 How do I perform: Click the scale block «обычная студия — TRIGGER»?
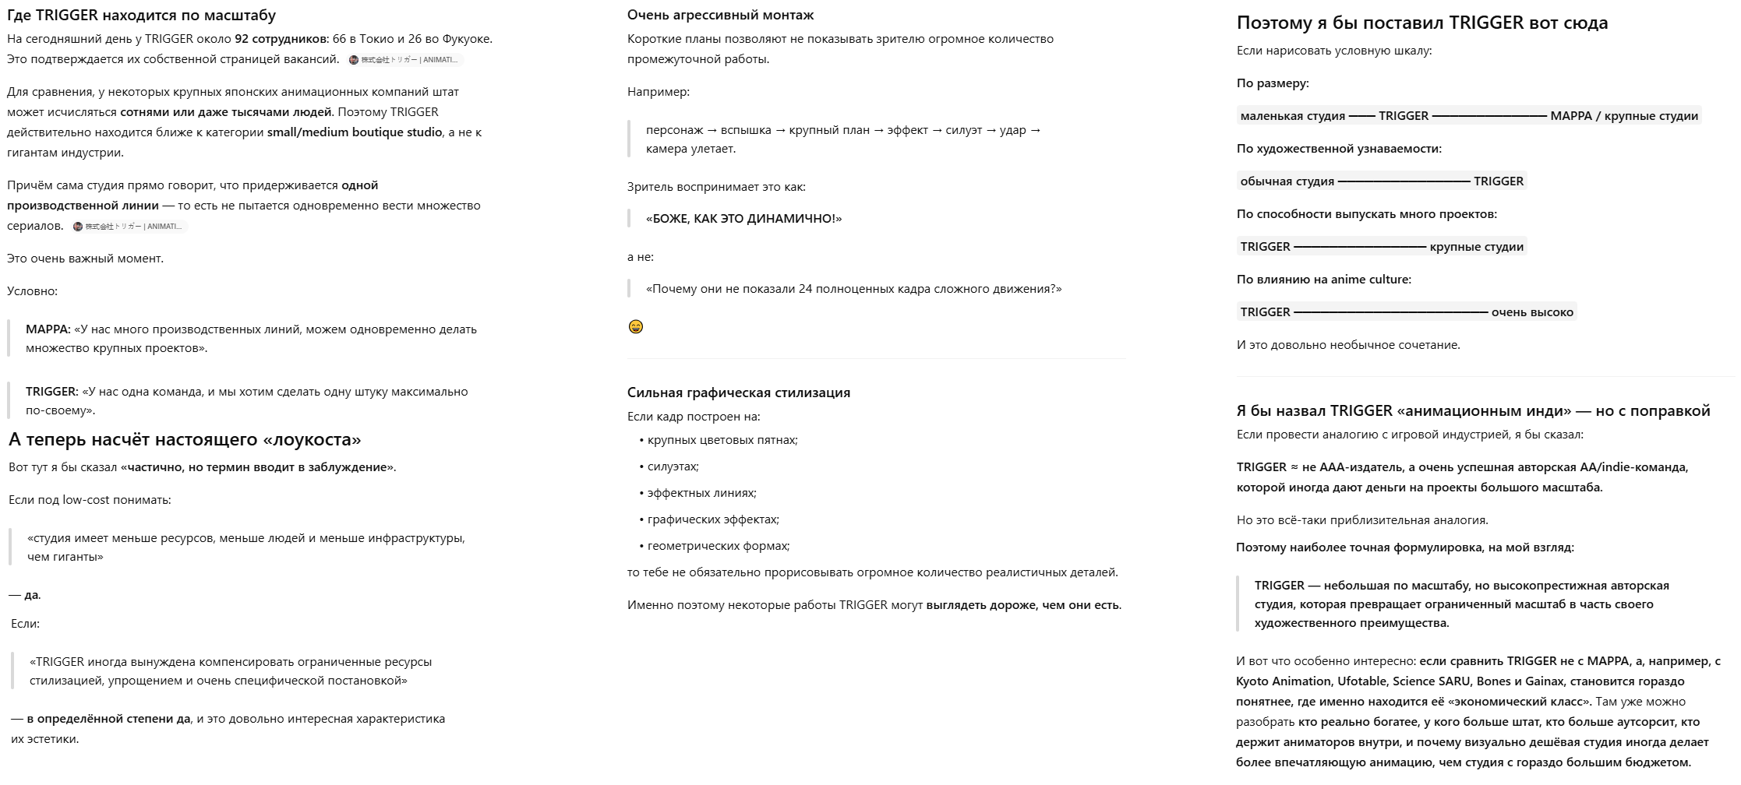tap(1382, 181)
